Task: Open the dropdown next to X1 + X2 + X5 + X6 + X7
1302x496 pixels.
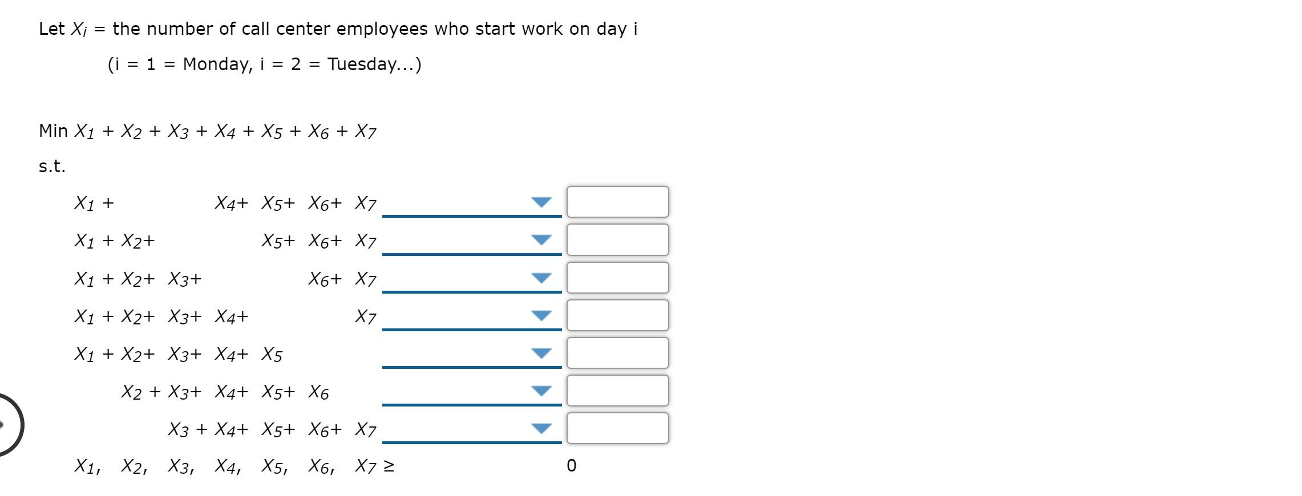Action: click(541, 239)
